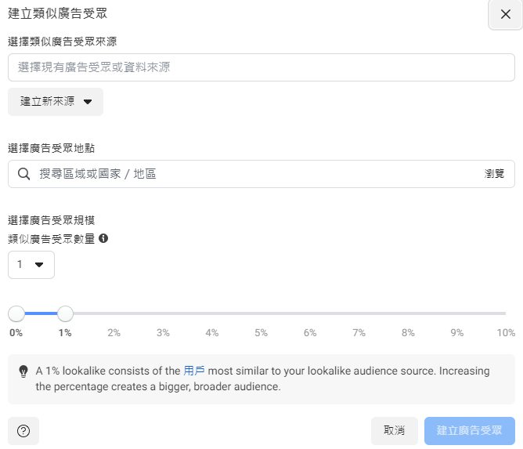The height and width of the screenshot is (449, 523).
Task: Click the 選擇廣告受眾規模 heading text
Action: coord(52,220)
